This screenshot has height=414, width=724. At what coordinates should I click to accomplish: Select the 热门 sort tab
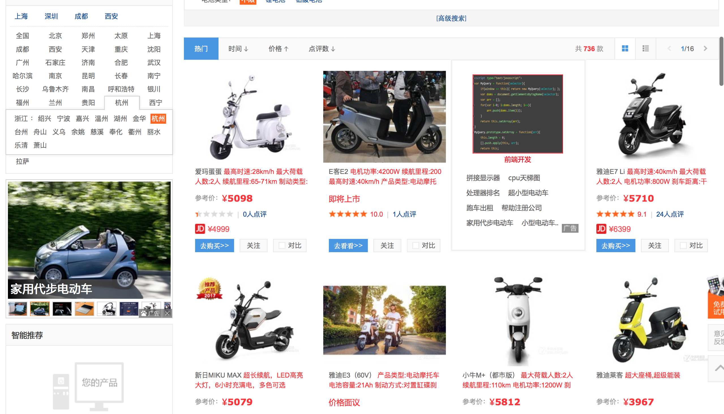(201, 49)
